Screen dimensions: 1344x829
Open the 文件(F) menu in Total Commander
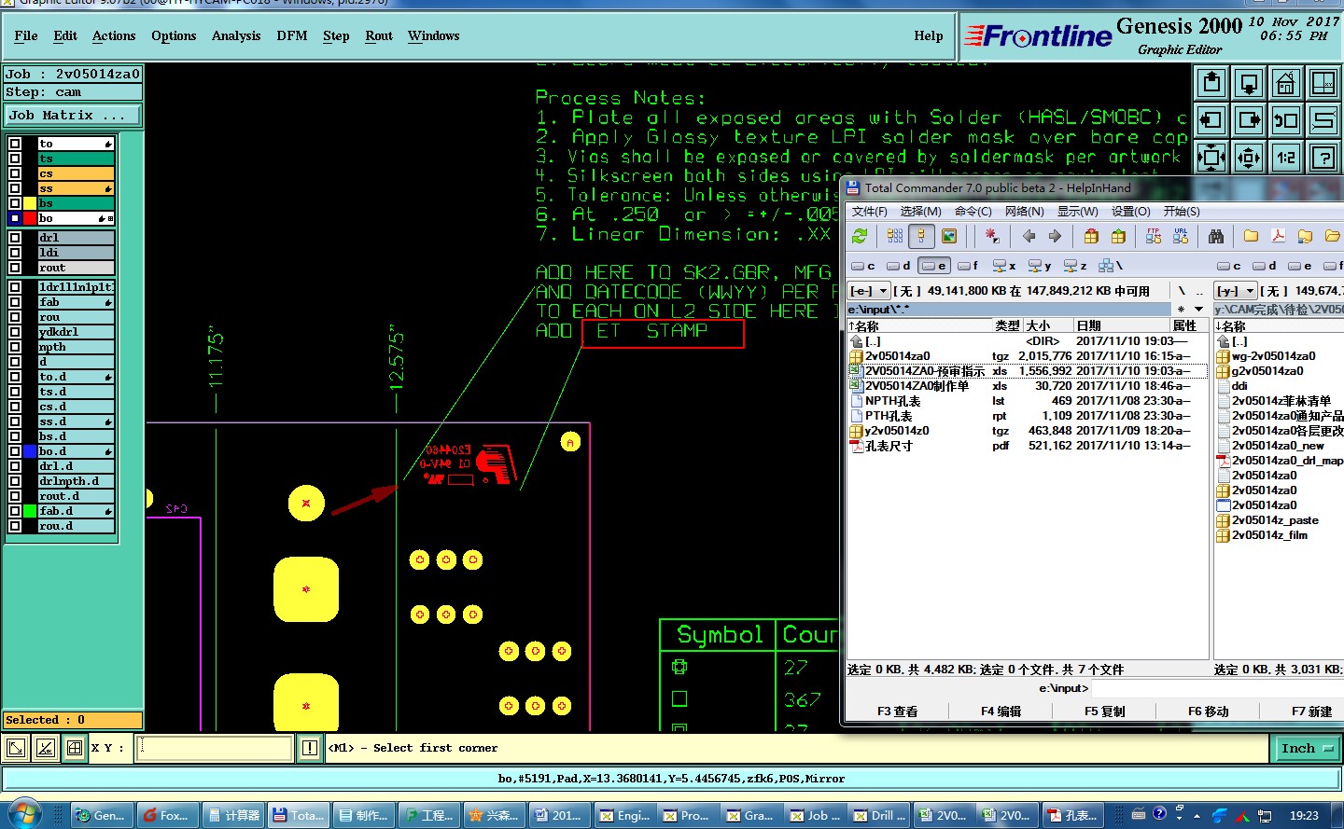click(x=869, y=212)
